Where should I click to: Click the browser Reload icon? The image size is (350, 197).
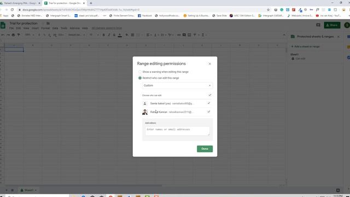click(12, 10)
